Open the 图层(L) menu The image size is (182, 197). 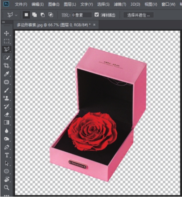coord(70,5)
